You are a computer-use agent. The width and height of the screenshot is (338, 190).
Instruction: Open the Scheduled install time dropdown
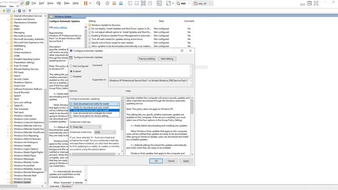click(x=105, y=132)
